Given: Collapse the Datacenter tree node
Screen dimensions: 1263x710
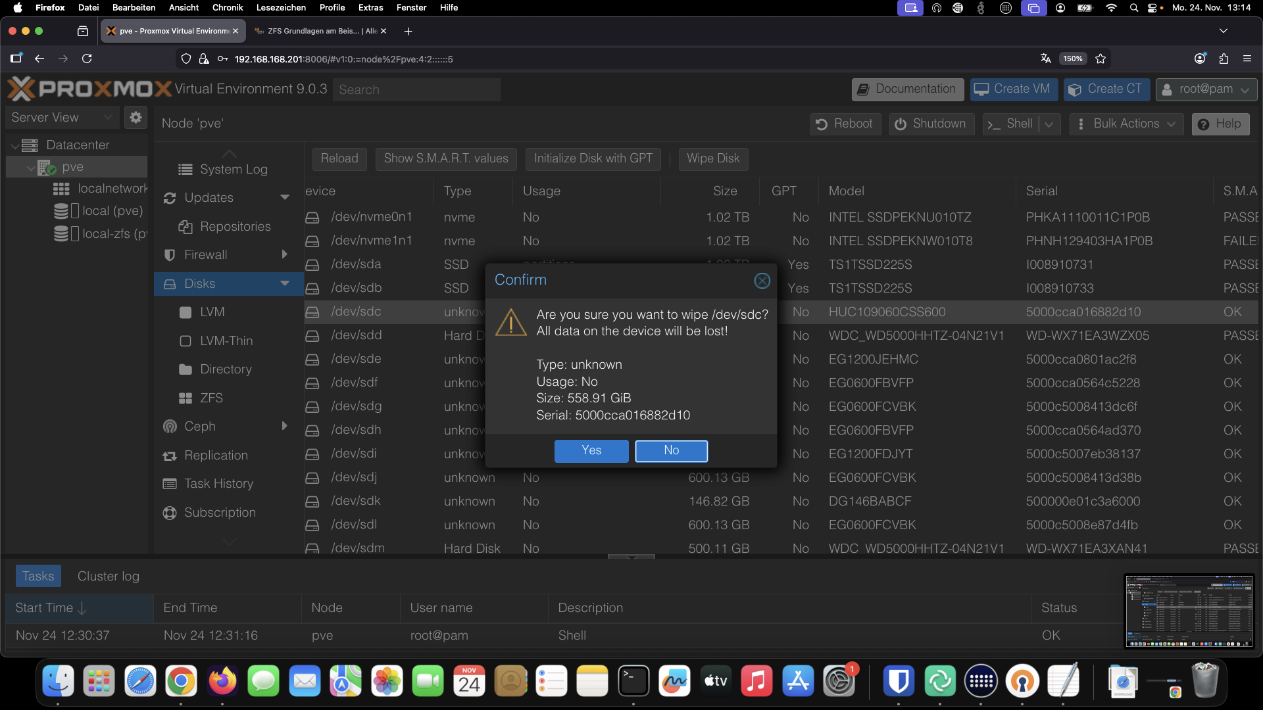Looking at the screenshot, I should [14, 145].
